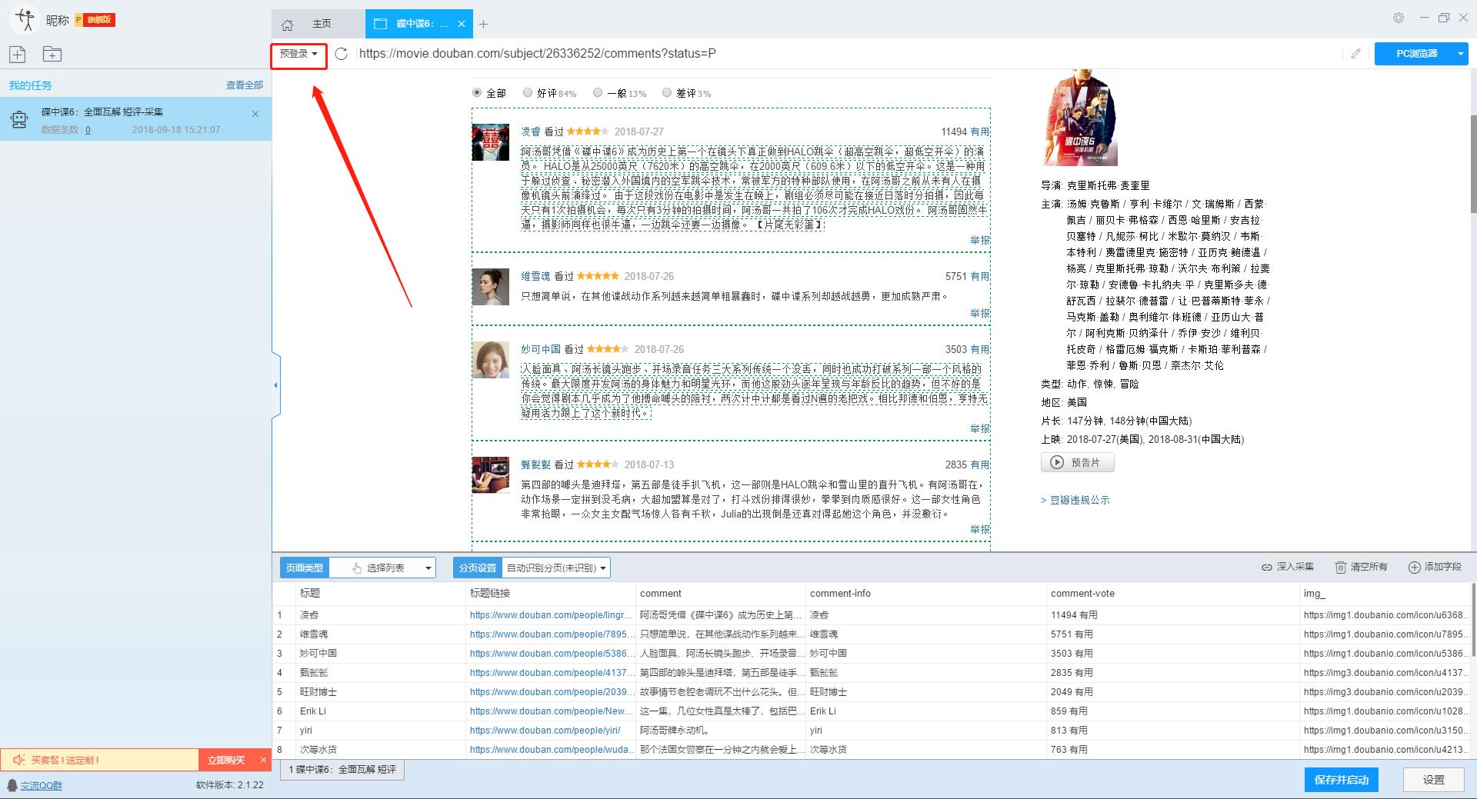
Task: Open 交流QQ群 link
Action: pyautogui.click(x=42, y=785)
